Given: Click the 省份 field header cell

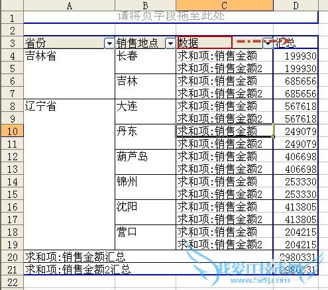Looking at the screenshot, I should [69, 43].
